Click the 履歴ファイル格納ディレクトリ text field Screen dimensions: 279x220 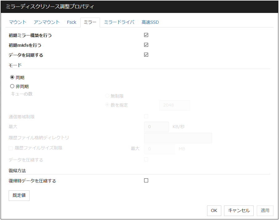pyautogui.click(x=178, y=138)
